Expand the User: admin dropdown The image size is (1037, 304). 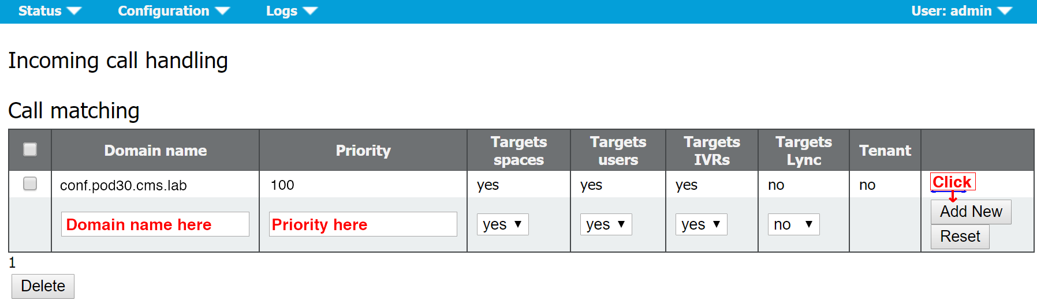point(961,11)
